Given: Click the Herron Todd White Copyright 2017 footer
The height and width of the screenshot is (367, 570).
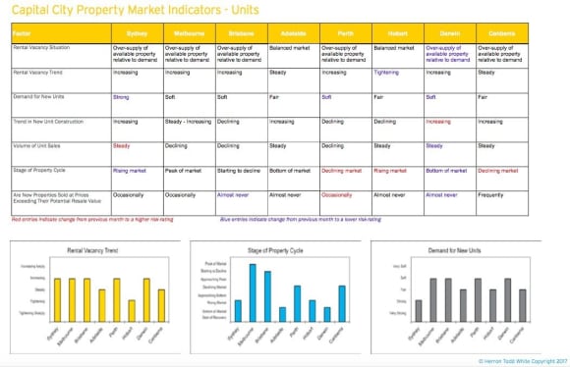Looking at the screenshot, I should (523, 361).
